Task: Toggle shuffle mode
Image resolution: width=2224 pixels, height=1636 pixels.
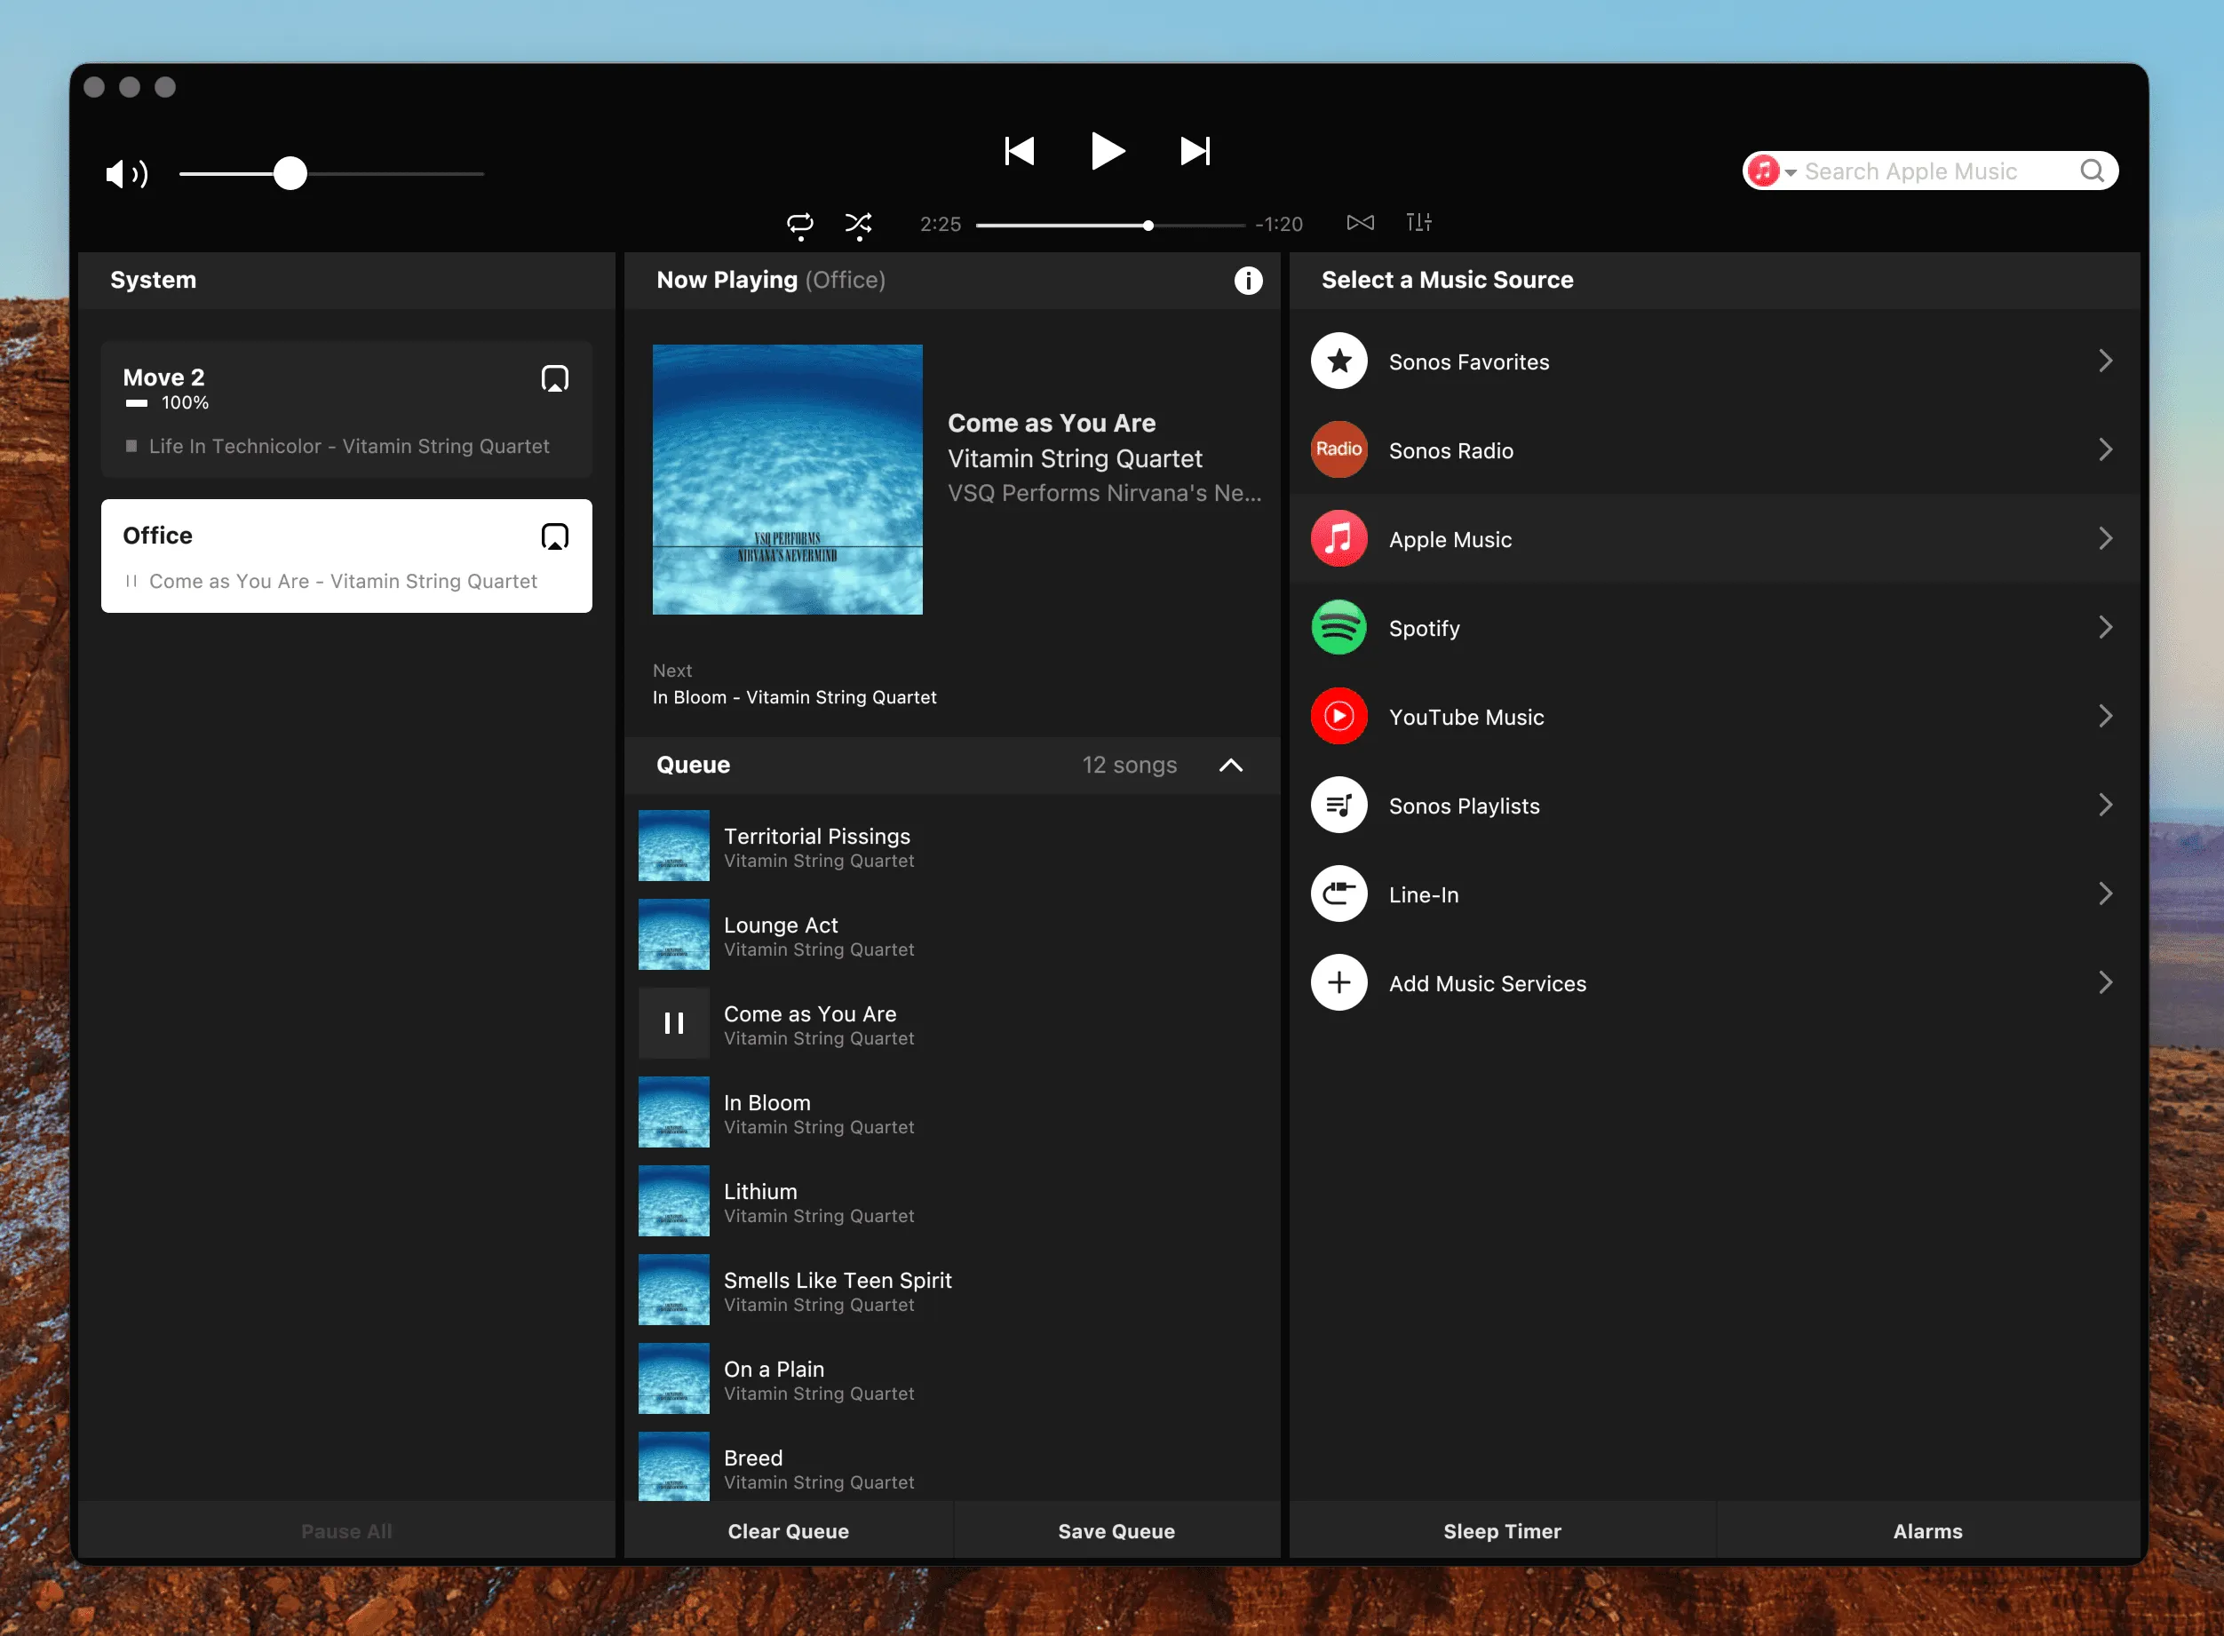Action: 859,224
